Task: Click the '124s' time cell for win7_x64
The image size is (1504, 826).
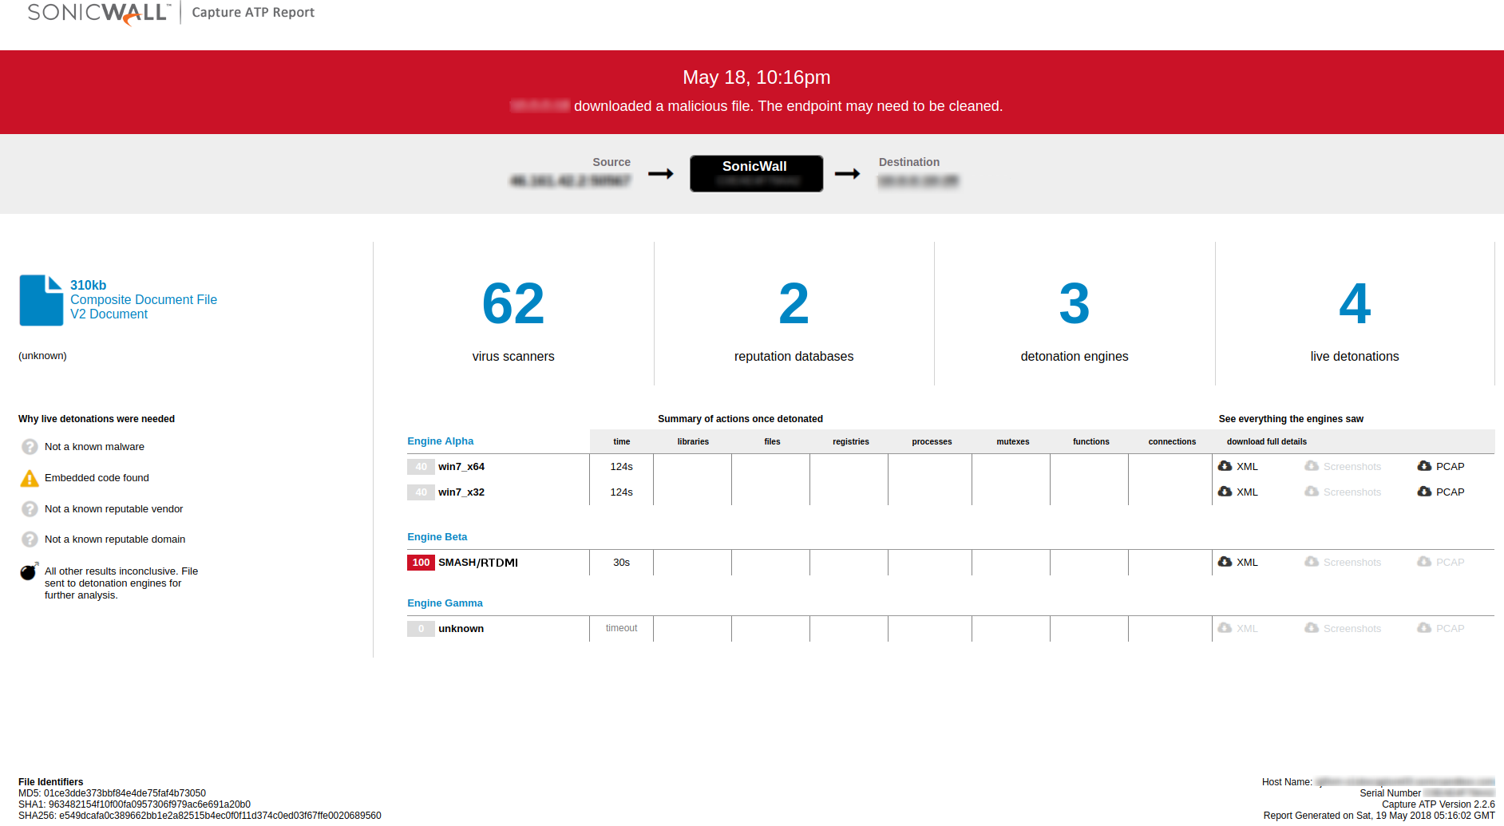Action: click(x=622, y=467)
